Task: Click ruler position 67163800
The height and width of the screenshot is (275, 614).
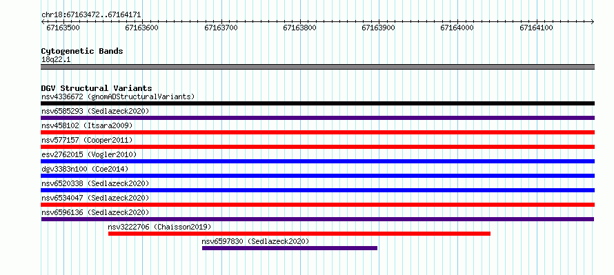Action: tap(299, 28)
